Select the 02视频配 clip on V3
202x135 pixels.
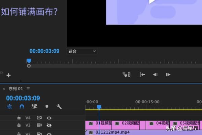[x=126, y=125]
